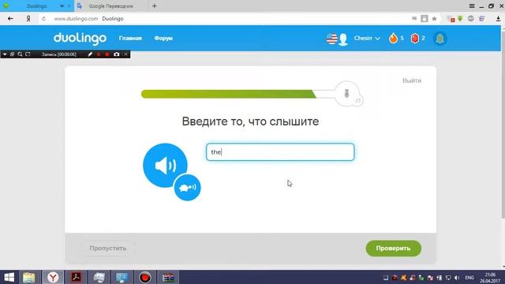
Task: Open File Explorer from taskbar
Action: click(x=29, y=277)
